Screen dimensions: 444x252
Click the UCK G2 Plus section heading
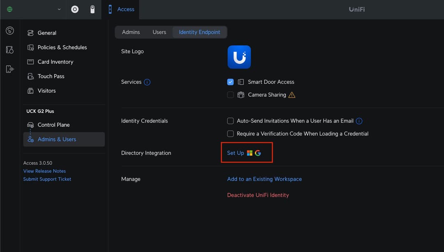[40, 111]
